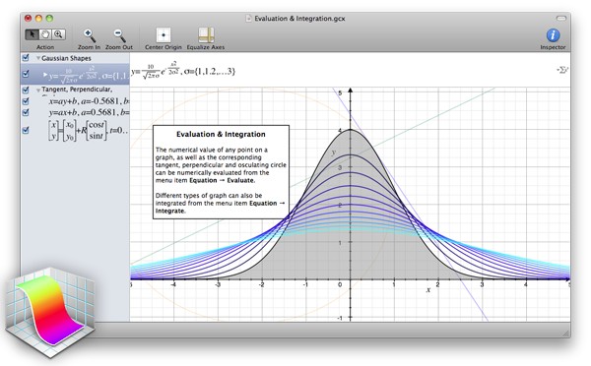Select the x=ay+b equation in list
Image resolution: width=591 pixels, height=366 pixels.
pyautogui.click(x=89, y=101)
